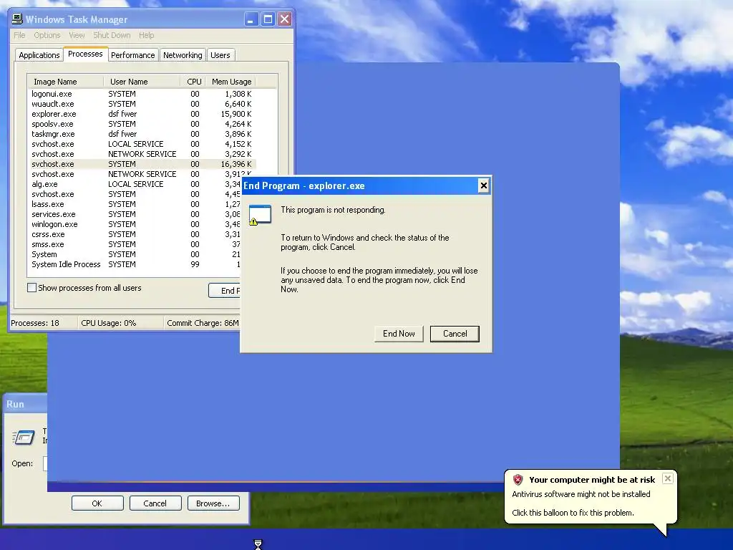Click Cancel in the Run dialog

(x=155, y=503)
